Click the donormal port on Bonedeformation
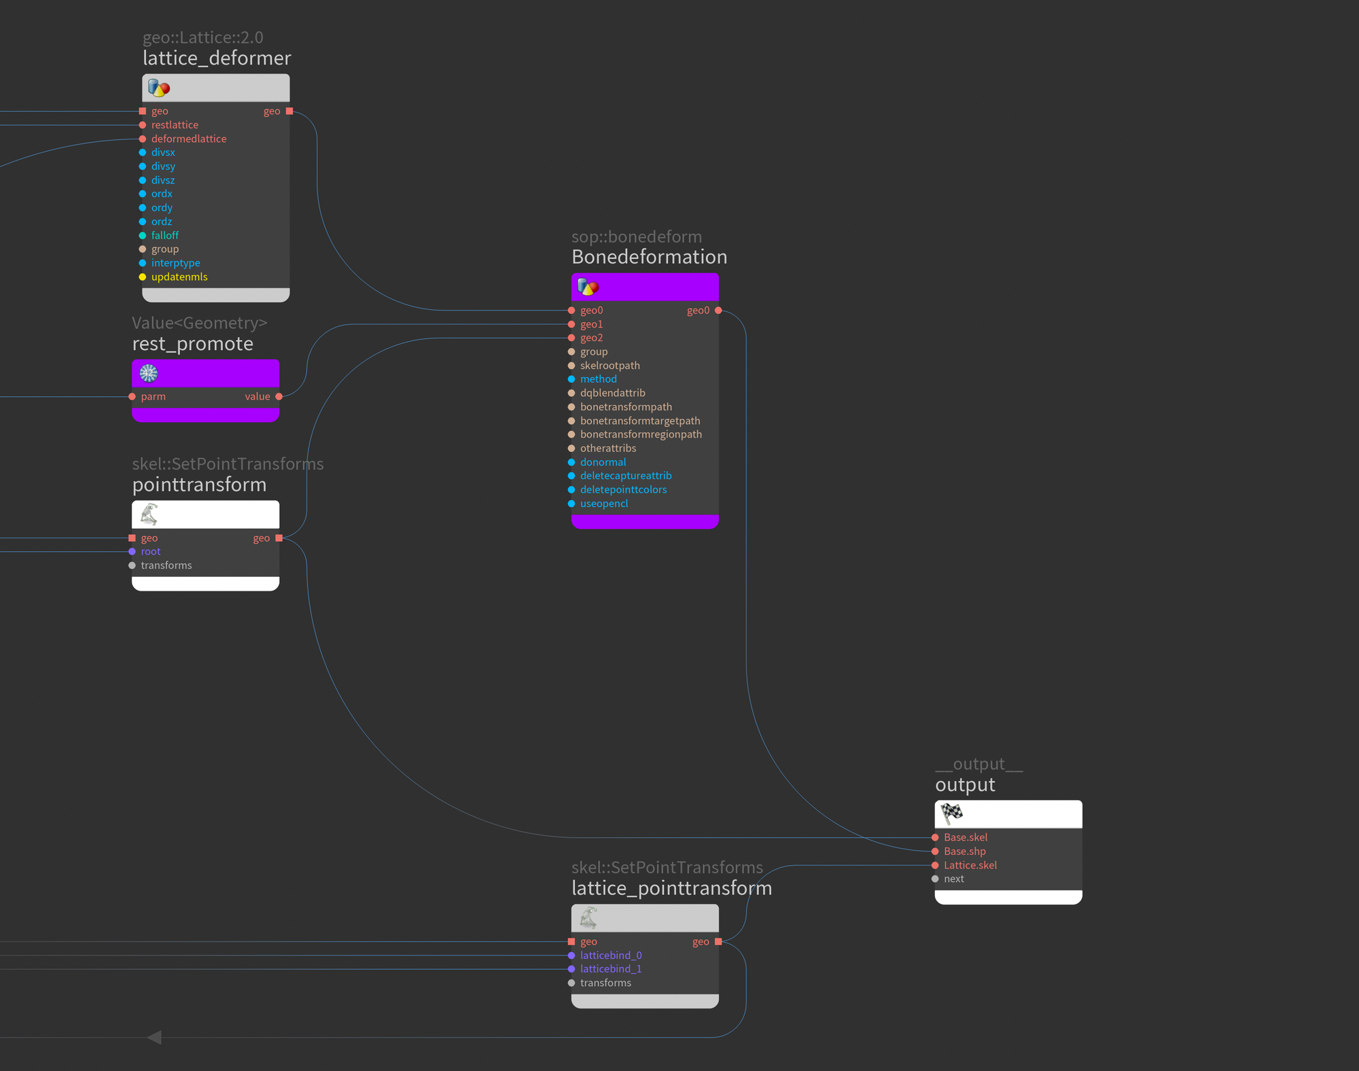The height and width of the screenshot is (1071, 1359). tap(571, 462)
